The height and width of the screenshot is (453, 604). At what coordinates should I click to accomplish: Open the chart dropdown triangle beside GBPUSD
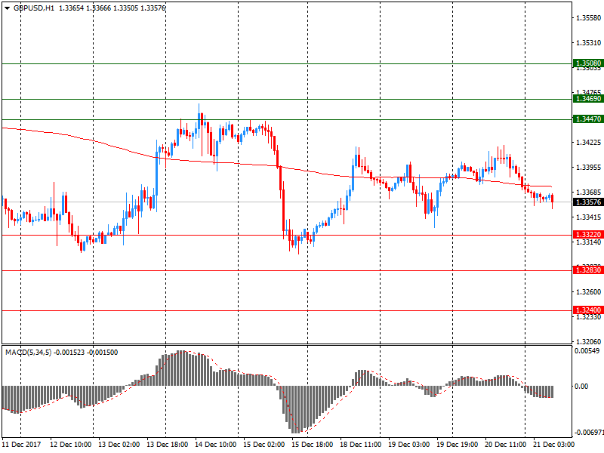(x=7, y=8)
